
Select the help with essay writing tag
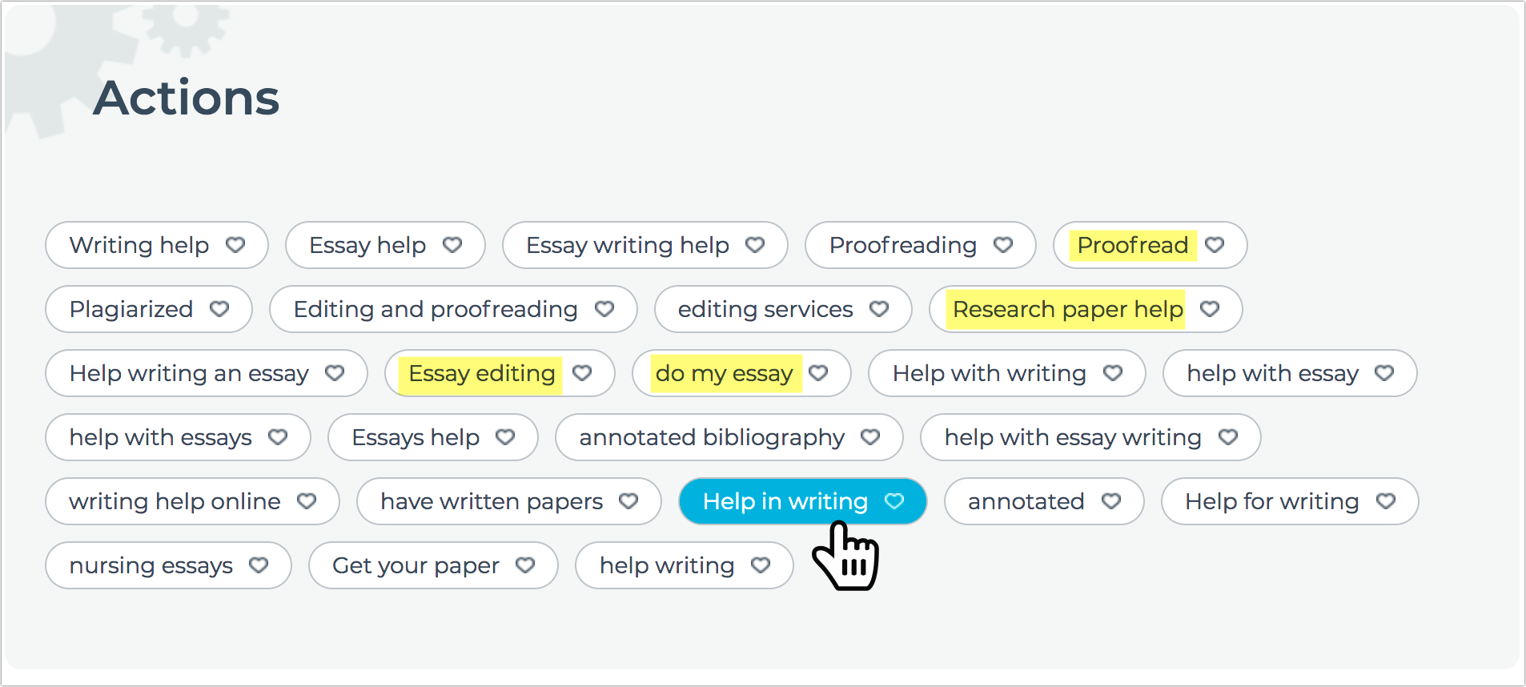click(1072, 437)
